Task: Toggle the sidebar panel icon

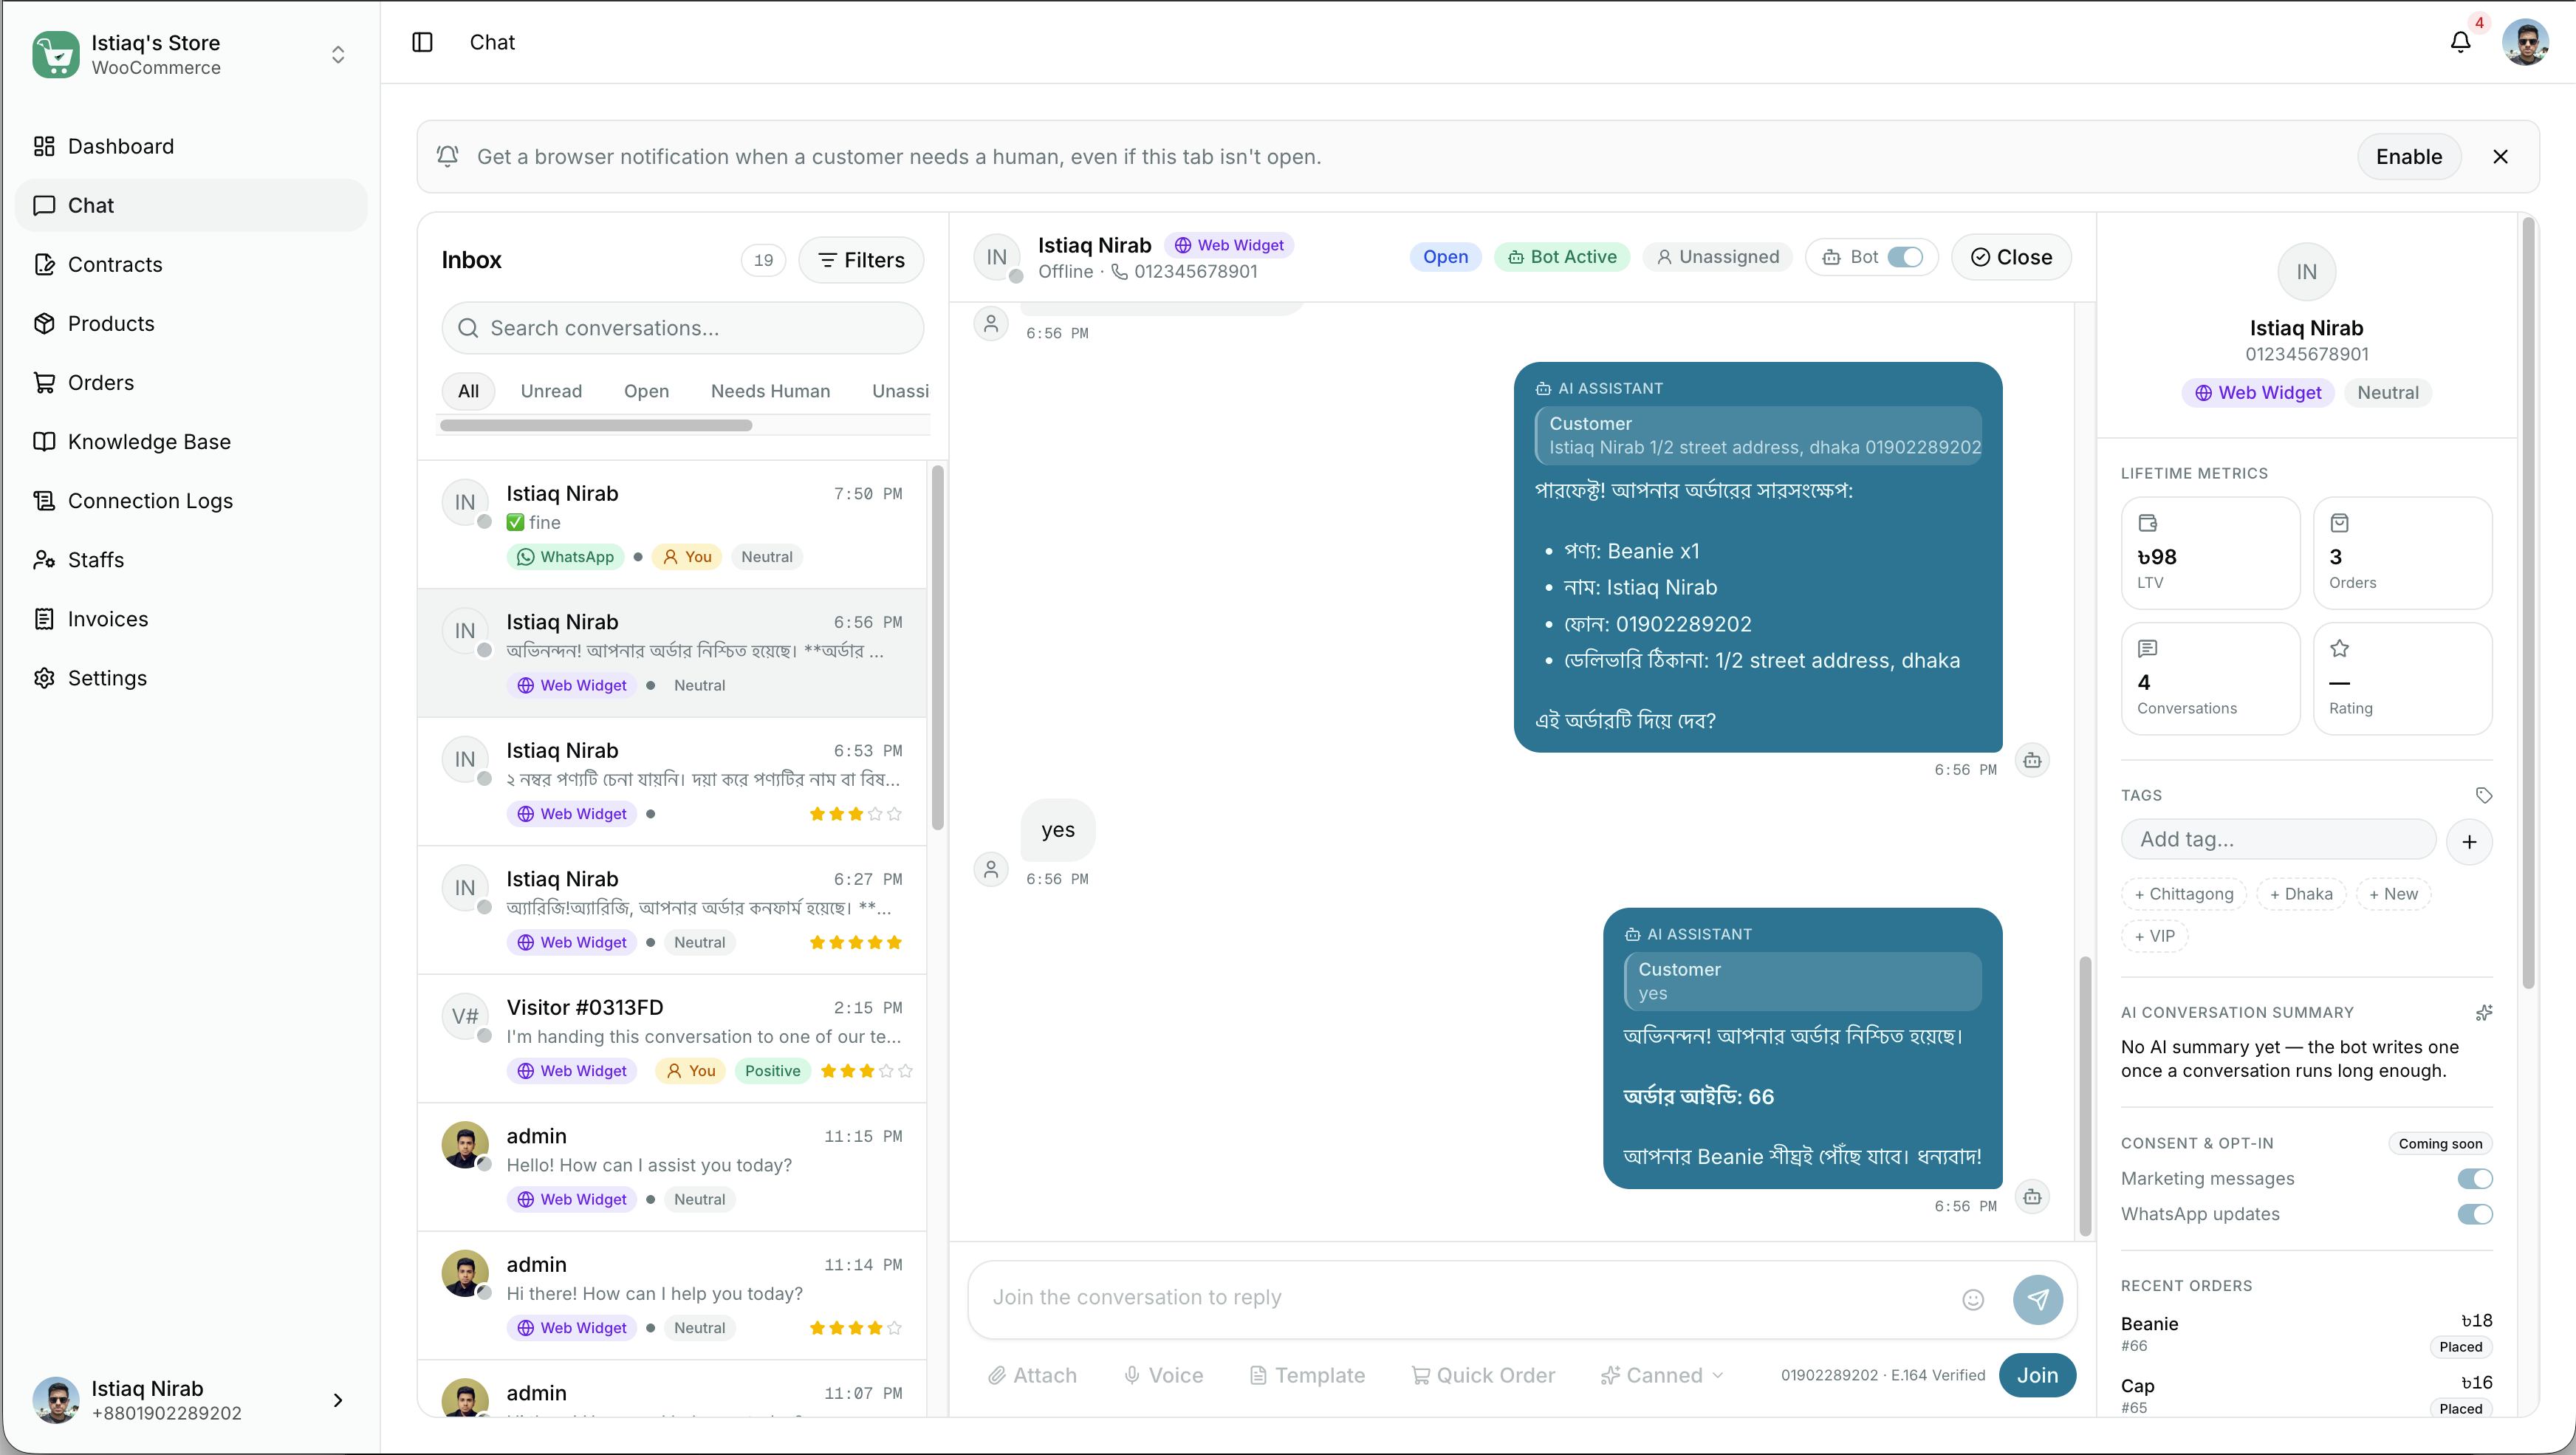Action: 422,42
